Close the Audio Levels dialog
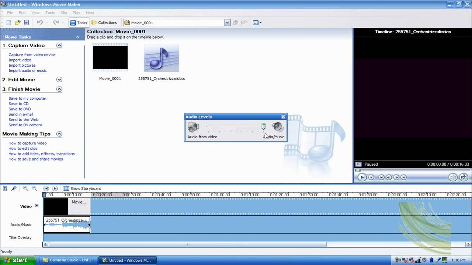Screen dimensions: 472x265 (283, 117)
